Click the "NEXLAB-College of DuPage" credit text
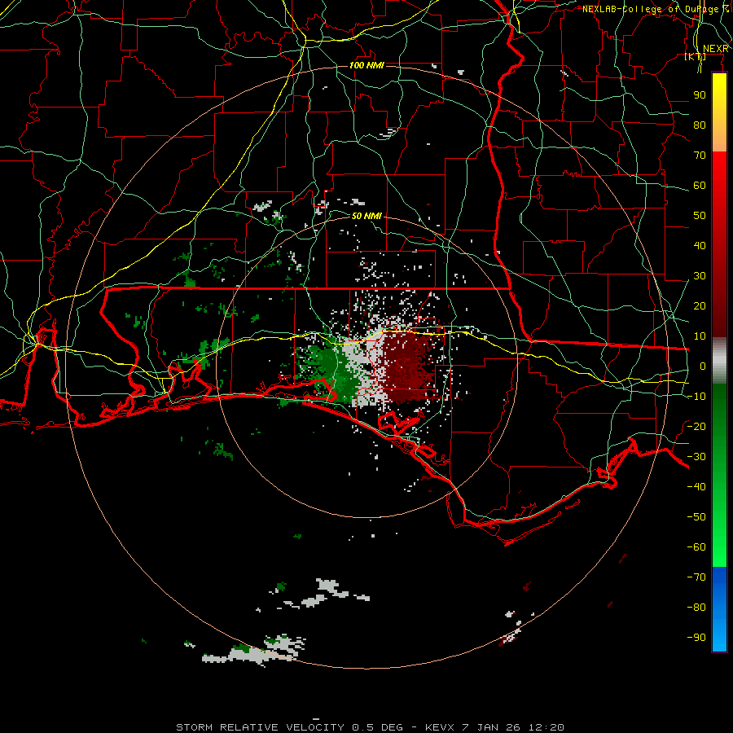 point(650,9)
